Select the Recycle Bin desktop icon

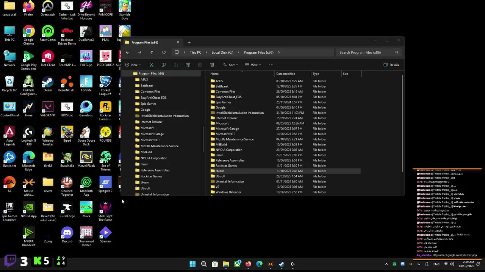[9, 84]
